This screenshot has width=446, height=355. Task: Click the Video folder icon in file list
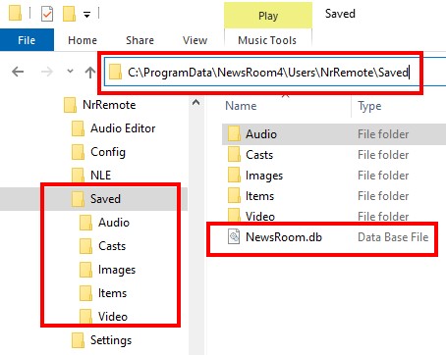234,216
